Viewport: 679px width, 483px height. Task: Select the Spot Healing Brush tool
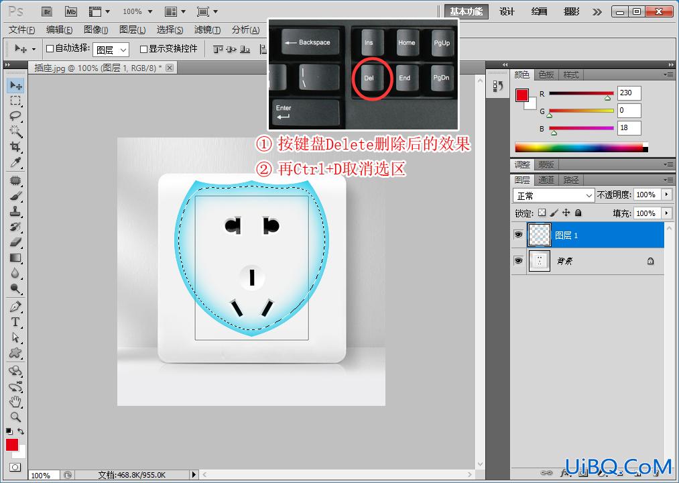tap(15, 180)
